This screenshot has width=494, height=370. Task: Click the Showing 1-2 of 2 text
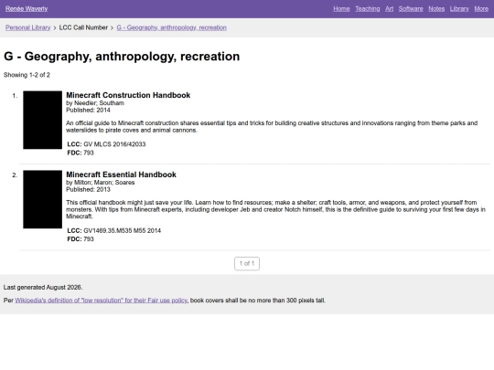pyautogui.click(x=27, y=75)
